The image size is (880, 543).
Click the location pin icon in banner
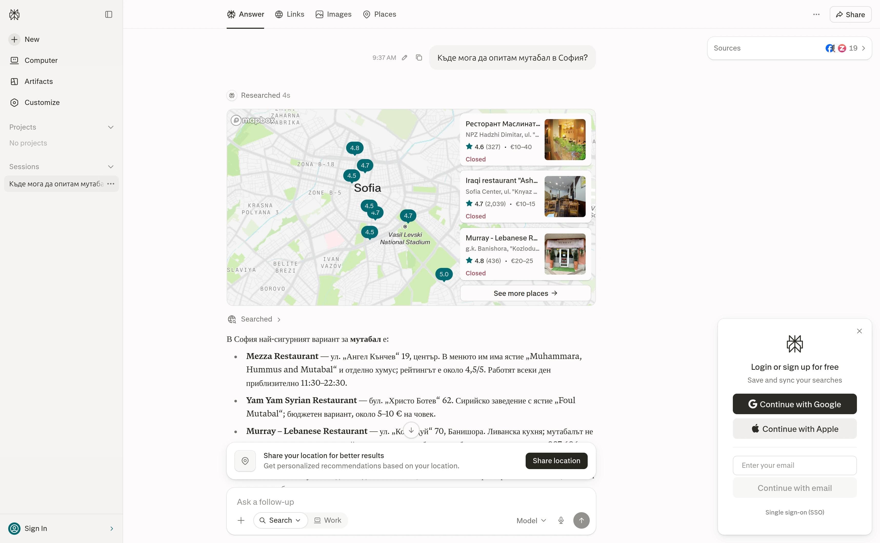tap(245, 461)
